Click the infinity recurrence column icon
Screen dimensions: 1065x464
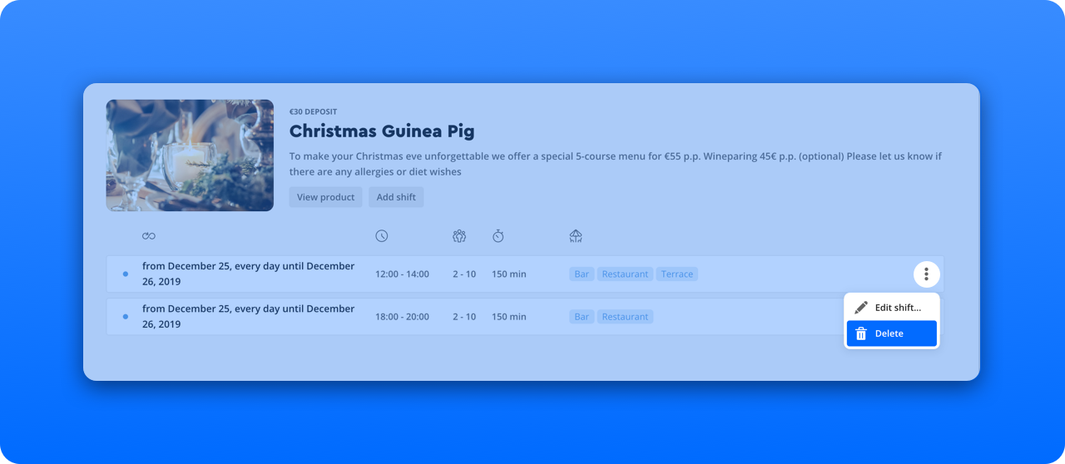click(149, 236)
